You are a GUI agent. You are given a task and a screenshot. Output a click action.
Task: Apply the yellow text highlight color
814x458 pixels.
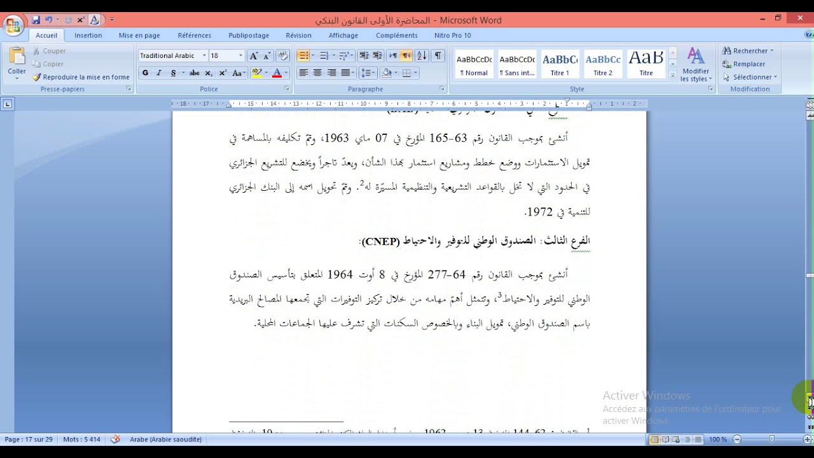256,73
